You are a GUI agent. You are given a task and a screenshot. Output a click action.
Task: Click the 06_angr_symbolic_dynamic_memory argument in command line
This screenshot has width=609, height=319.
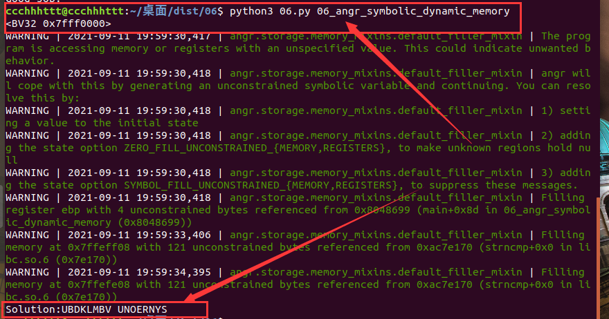pos(413,11)
